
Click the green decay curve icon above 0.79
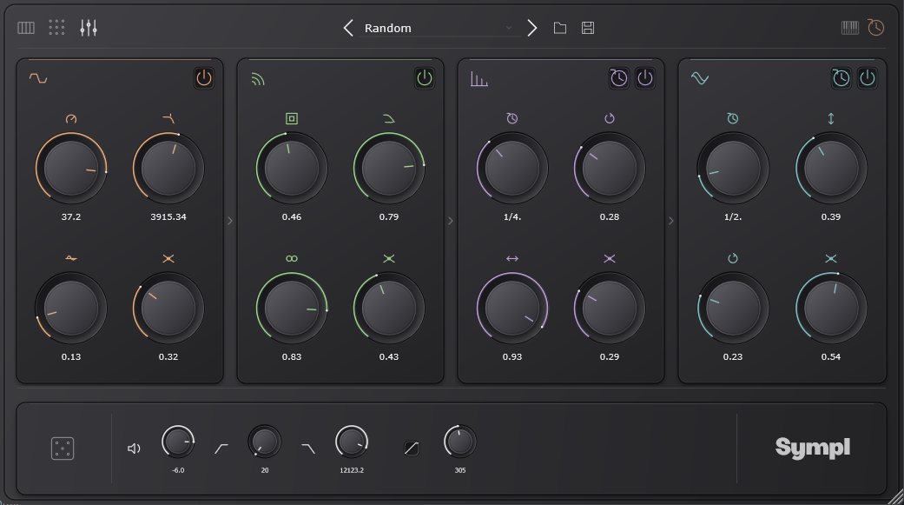tap(389, 118)
